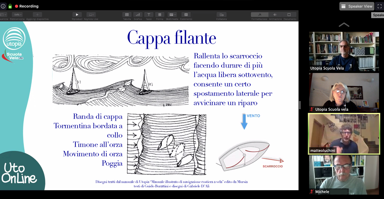
Task: Open the Formattazione inspector tab
Action: point(260,15)
